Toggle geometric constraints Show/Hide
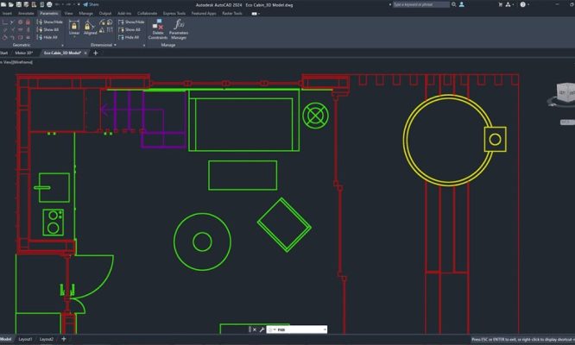 (x=48, y=22)
